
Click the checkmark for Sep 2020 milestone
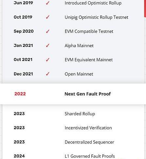(x=47, y=31)
